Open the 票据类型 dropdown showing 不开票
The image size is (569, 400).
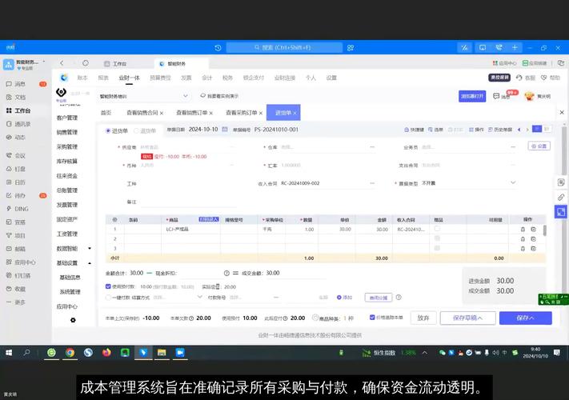pyautogui.click(x=513, y=182)
